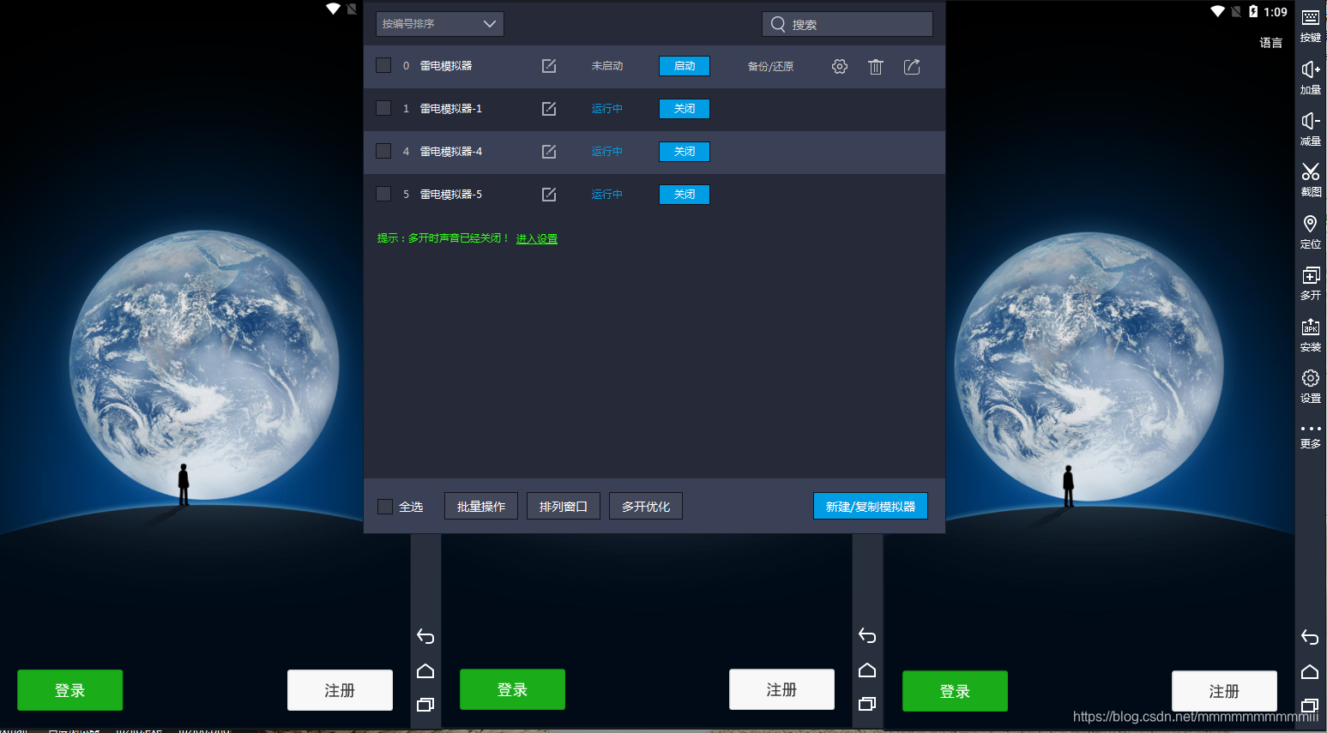The width and height of the screenshot is (1327, 733).
Task: Click 语言 language option in right emulator
Action: [x=1271, y=43]
